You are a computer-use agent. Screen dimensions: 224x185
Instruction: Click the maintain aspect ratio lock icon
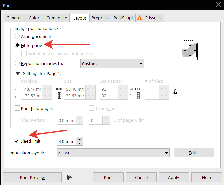tap(175, 92)
